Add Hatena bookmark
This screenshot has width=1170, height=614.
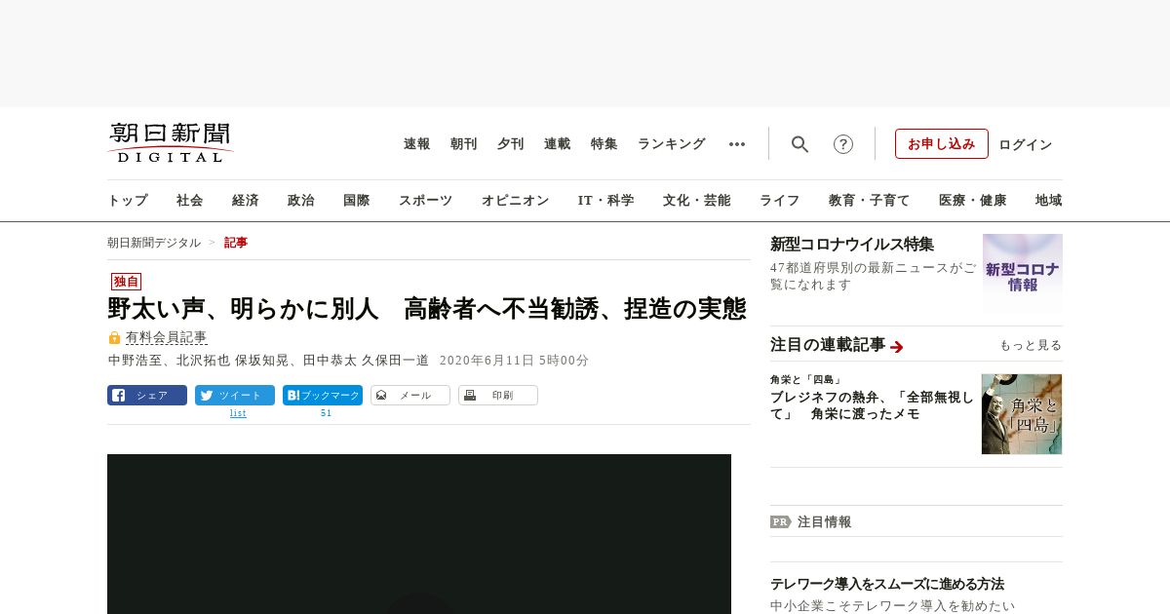coord(323,395)
